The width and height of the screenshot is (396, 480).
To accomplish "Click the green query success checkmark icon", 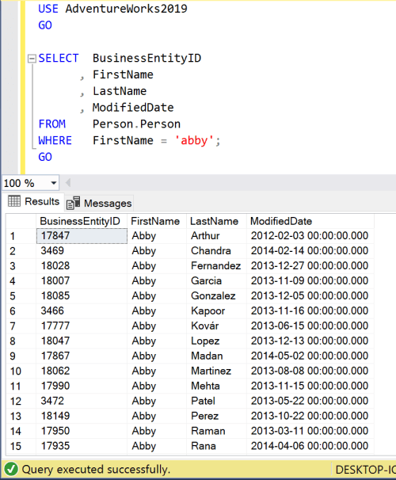I will coord(11,469).
